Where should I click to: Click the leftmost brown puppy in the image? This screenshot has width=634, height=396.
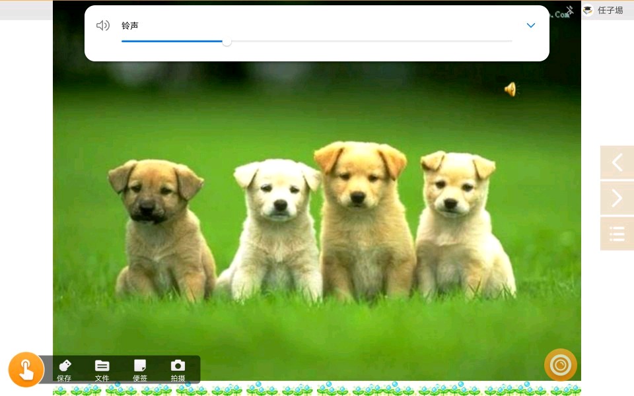pos(160,228)
